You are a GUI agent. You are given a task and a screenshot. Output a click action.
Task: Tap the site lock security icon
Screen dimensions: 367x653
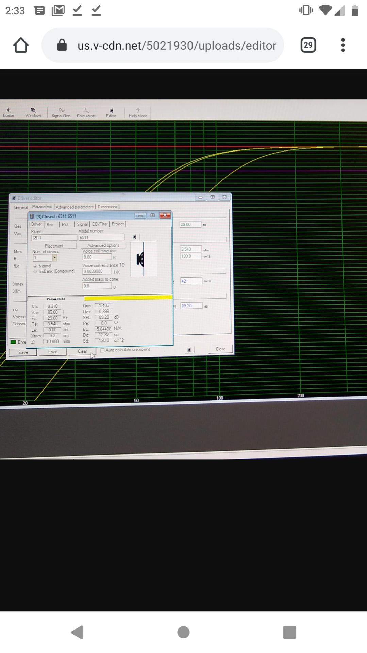pos(62,45)
